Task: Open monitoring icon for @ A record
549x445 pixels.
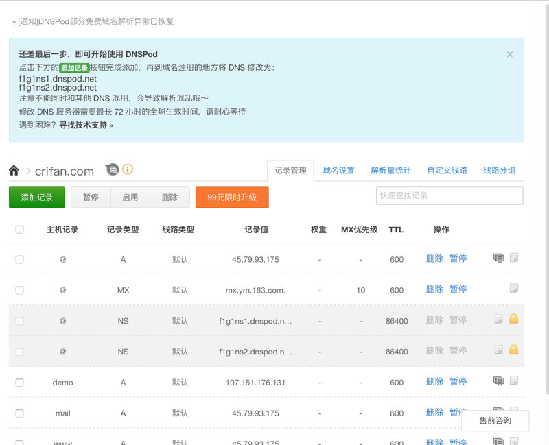Action: (499, 258)
